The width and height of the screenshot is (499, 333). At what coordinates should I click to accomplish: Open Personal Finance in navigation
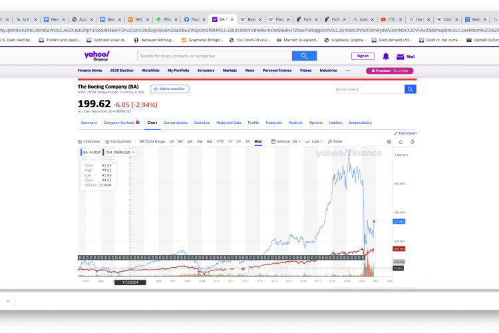click(277, 71)
